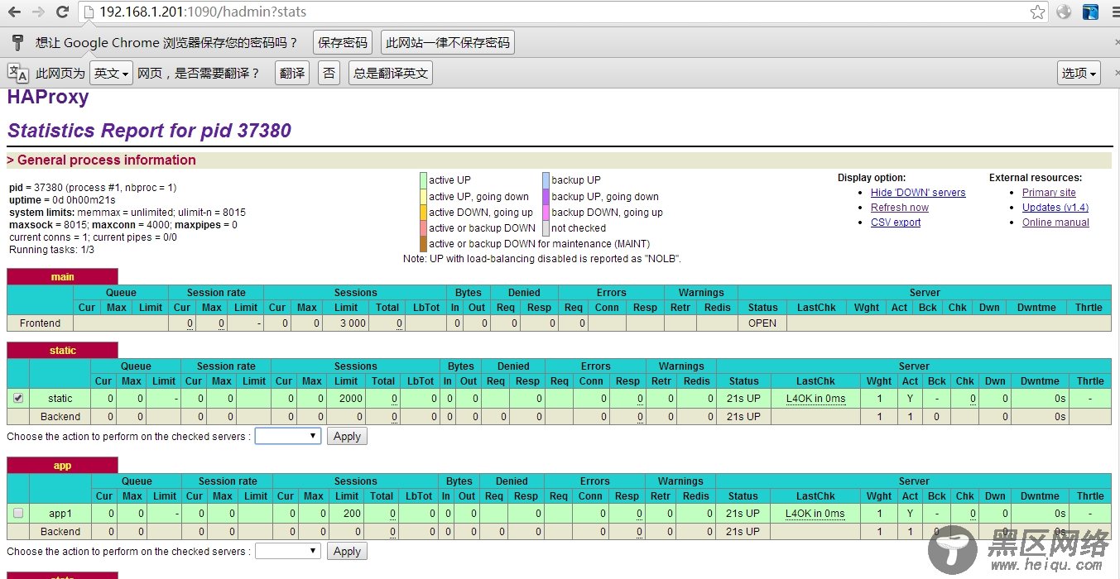The height and width of the screenshot is (579, 1120).
Task: Click the active UP green legend swatch
Action: pyautogui.click(x=423, y=180)
